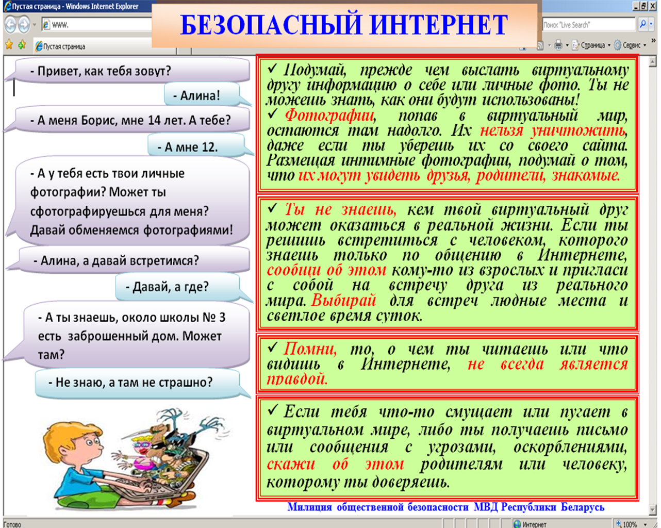This screenshot has height=528, width=661.
Task: Click the page icon beside 'Страница'
Action: [x=576, y=45]
